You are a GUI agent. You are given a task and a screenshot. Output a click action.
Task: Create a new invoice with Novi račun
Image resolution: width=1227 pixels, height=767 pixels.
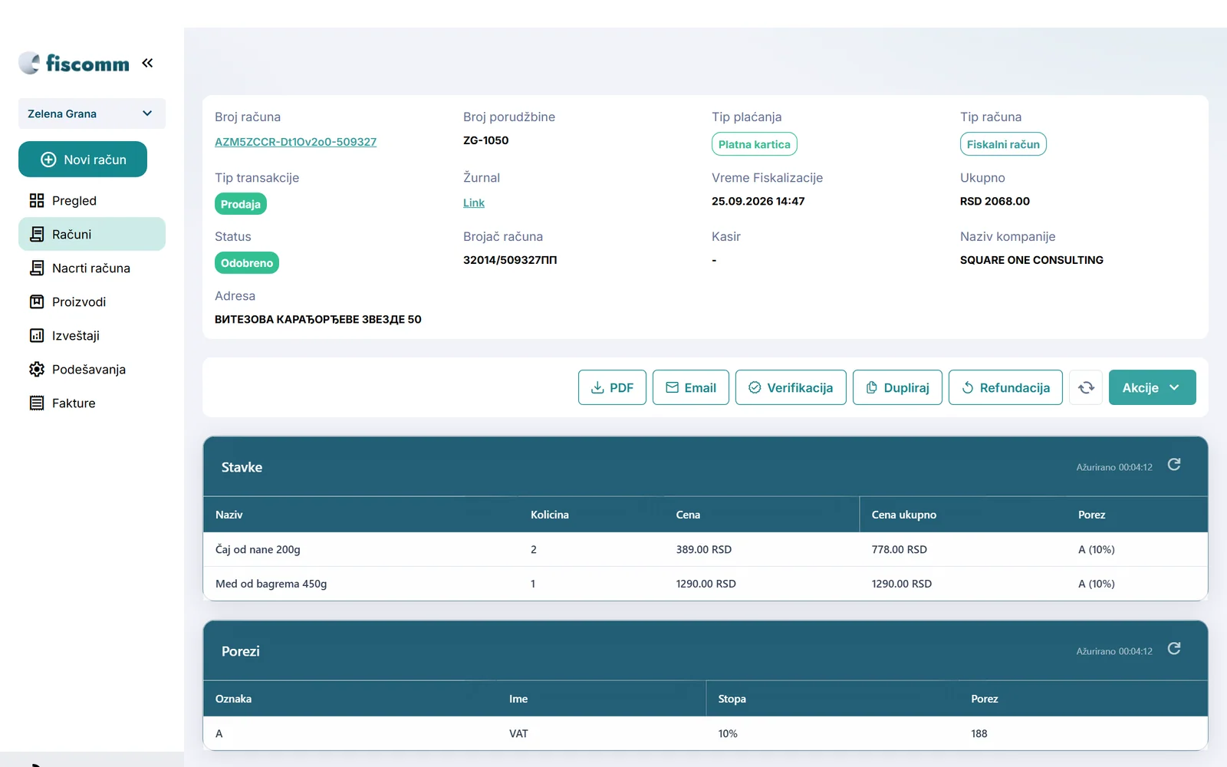coord(83,160)
